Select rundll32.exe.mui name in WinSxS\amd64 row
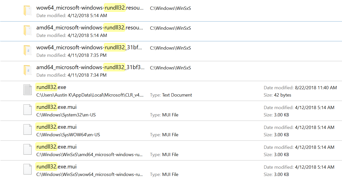This screenshot has width=342, height=180. 56,147
